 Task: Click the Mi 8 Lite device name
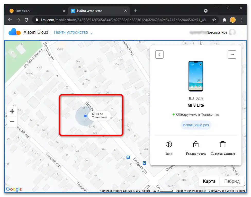tap(196, 105)
